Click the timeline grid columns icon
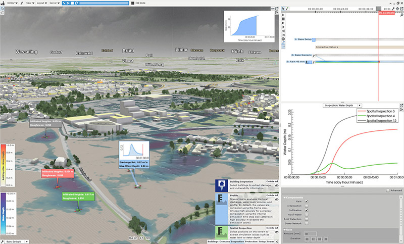404x244 pixels. click(378, 9)
